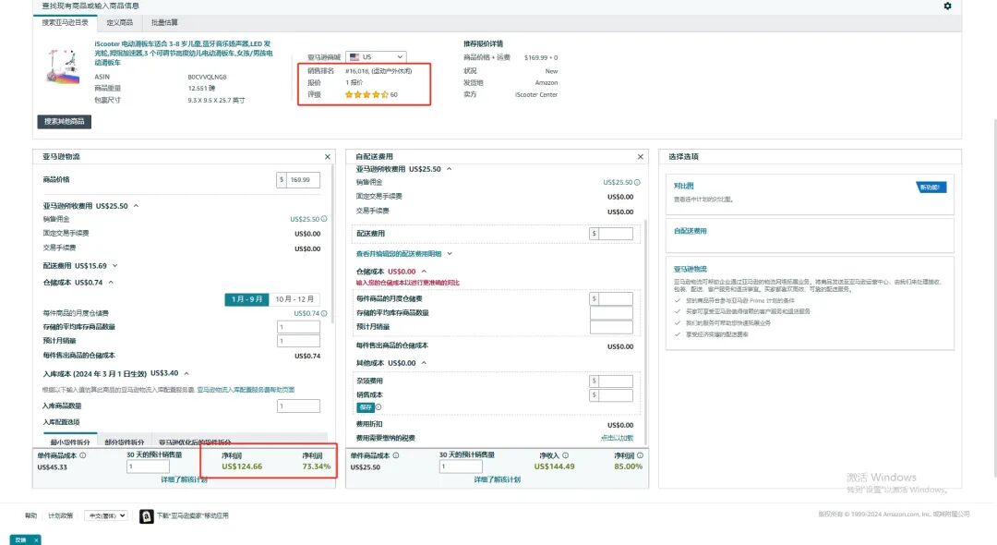997x545 pixels.
Task: Click info icon beside 销售佣金 in 自配送费用 panel
Action: coord(637,183)
